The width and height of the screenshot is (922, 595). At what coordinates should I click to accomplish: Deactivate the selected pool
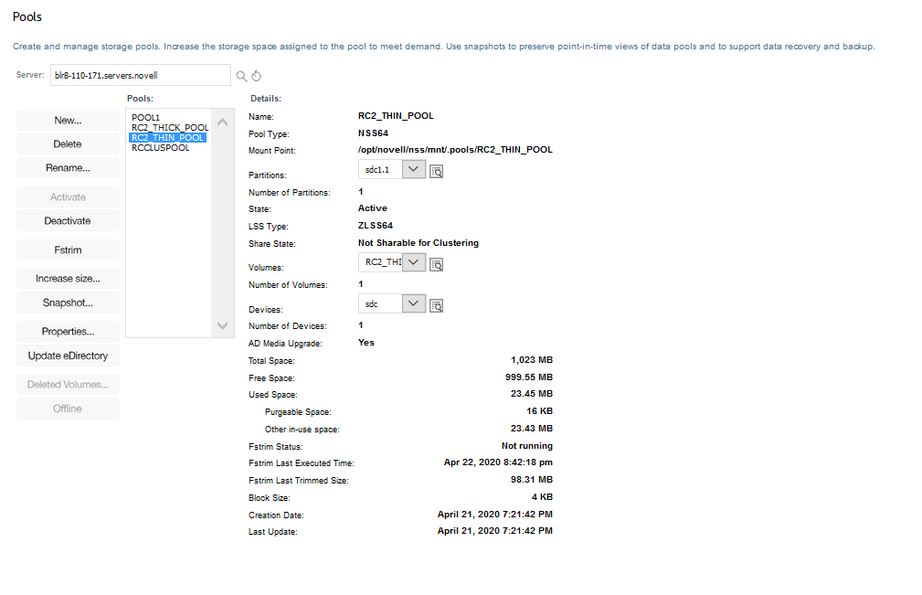68,221
